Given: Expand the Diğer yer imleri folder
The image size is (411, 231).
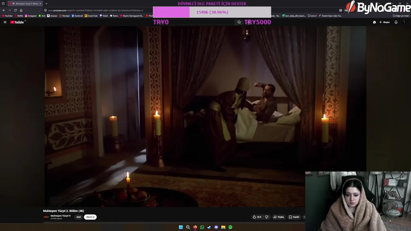Looking at the screenshot, I should 401,16.
